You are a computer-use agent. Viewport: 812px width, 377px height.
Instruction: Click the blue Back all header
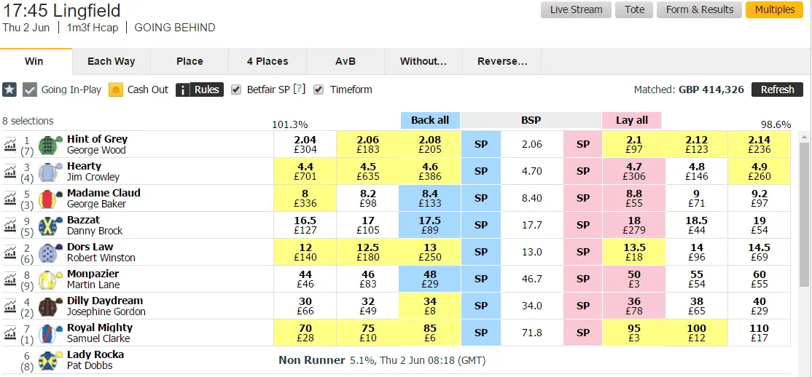pos(430,120)
